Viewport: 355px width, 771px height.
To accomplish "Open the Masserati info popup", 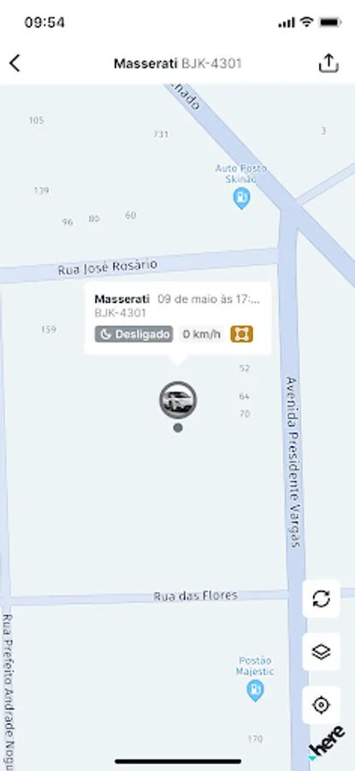I will pyautogui.click(x=178, y=318).
